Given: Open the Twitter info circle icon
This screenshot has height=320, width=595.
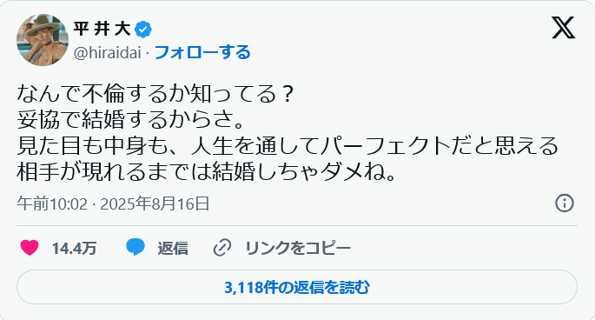Looking at the screenshot, I should point(565,203).
